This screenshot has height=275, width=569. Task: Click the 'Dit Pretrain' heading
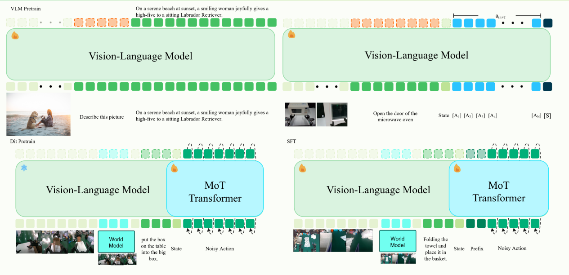tap(22, 142)
